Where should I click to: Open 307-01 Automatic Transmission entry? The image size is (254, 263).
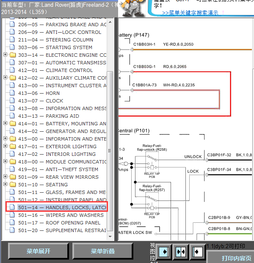tap(62, 63)
